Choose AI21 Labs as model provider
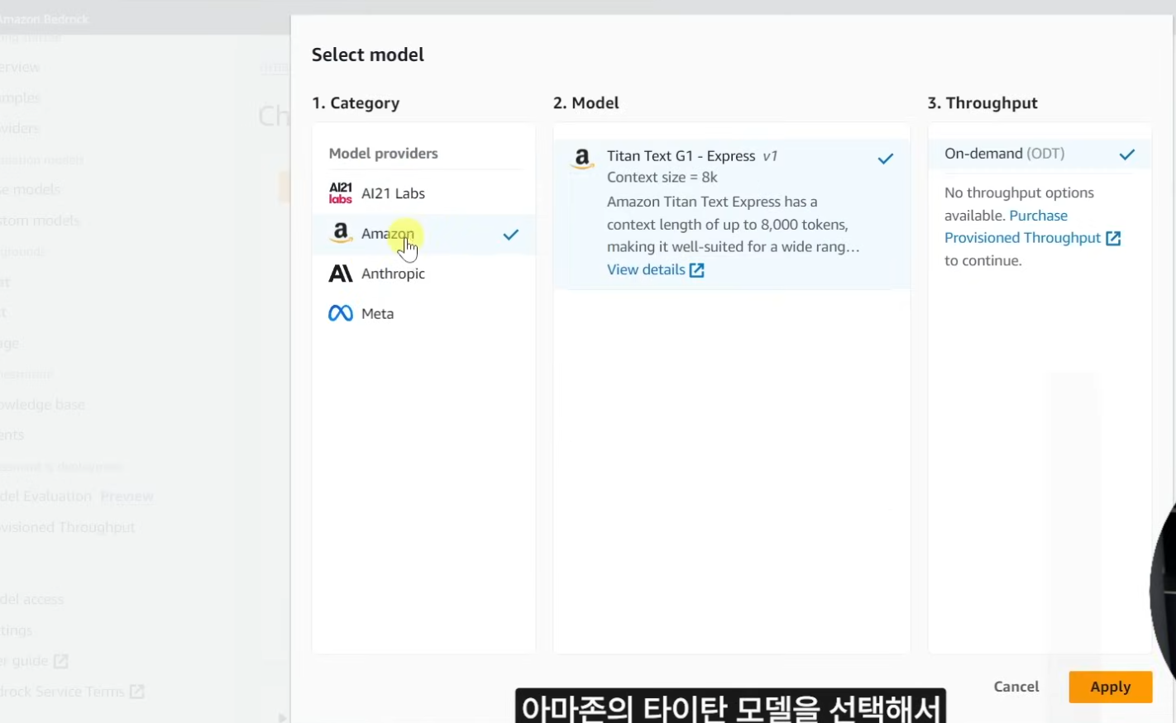Viewport: 1176px width, 723px height. tap(423, 193)
